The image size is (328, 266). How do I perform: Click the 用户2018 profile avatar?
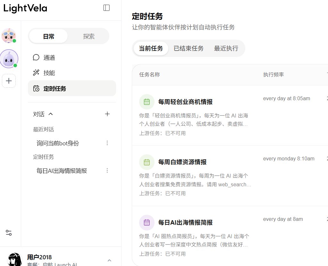[15, 260]
